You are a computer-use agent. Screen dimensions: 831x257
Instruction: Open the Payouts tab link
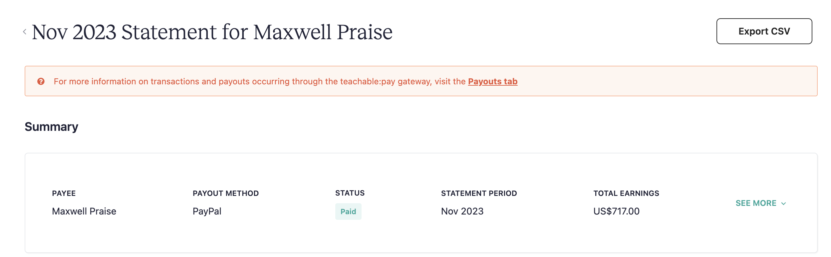492,81
